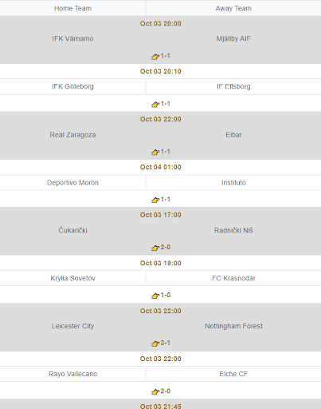Click the hand icon beside IFK Göteborg 1-1 prediction

[x=155, y=105]
